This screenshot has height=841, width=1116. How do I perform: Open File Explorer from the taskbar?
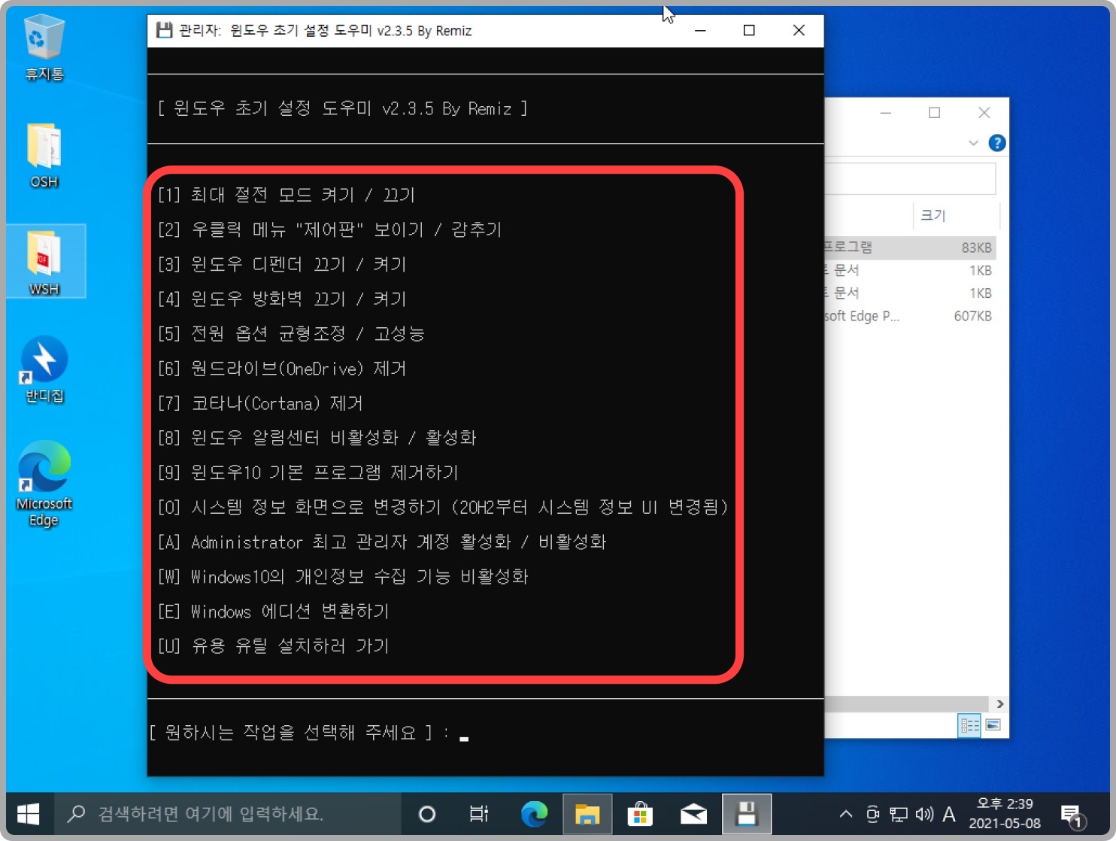pyautogui.click(x=587, y=814)
